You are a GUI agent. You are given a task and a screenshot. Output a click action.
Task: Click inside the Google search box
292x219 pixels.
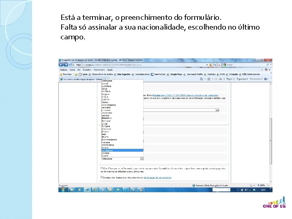pos(244,65)
